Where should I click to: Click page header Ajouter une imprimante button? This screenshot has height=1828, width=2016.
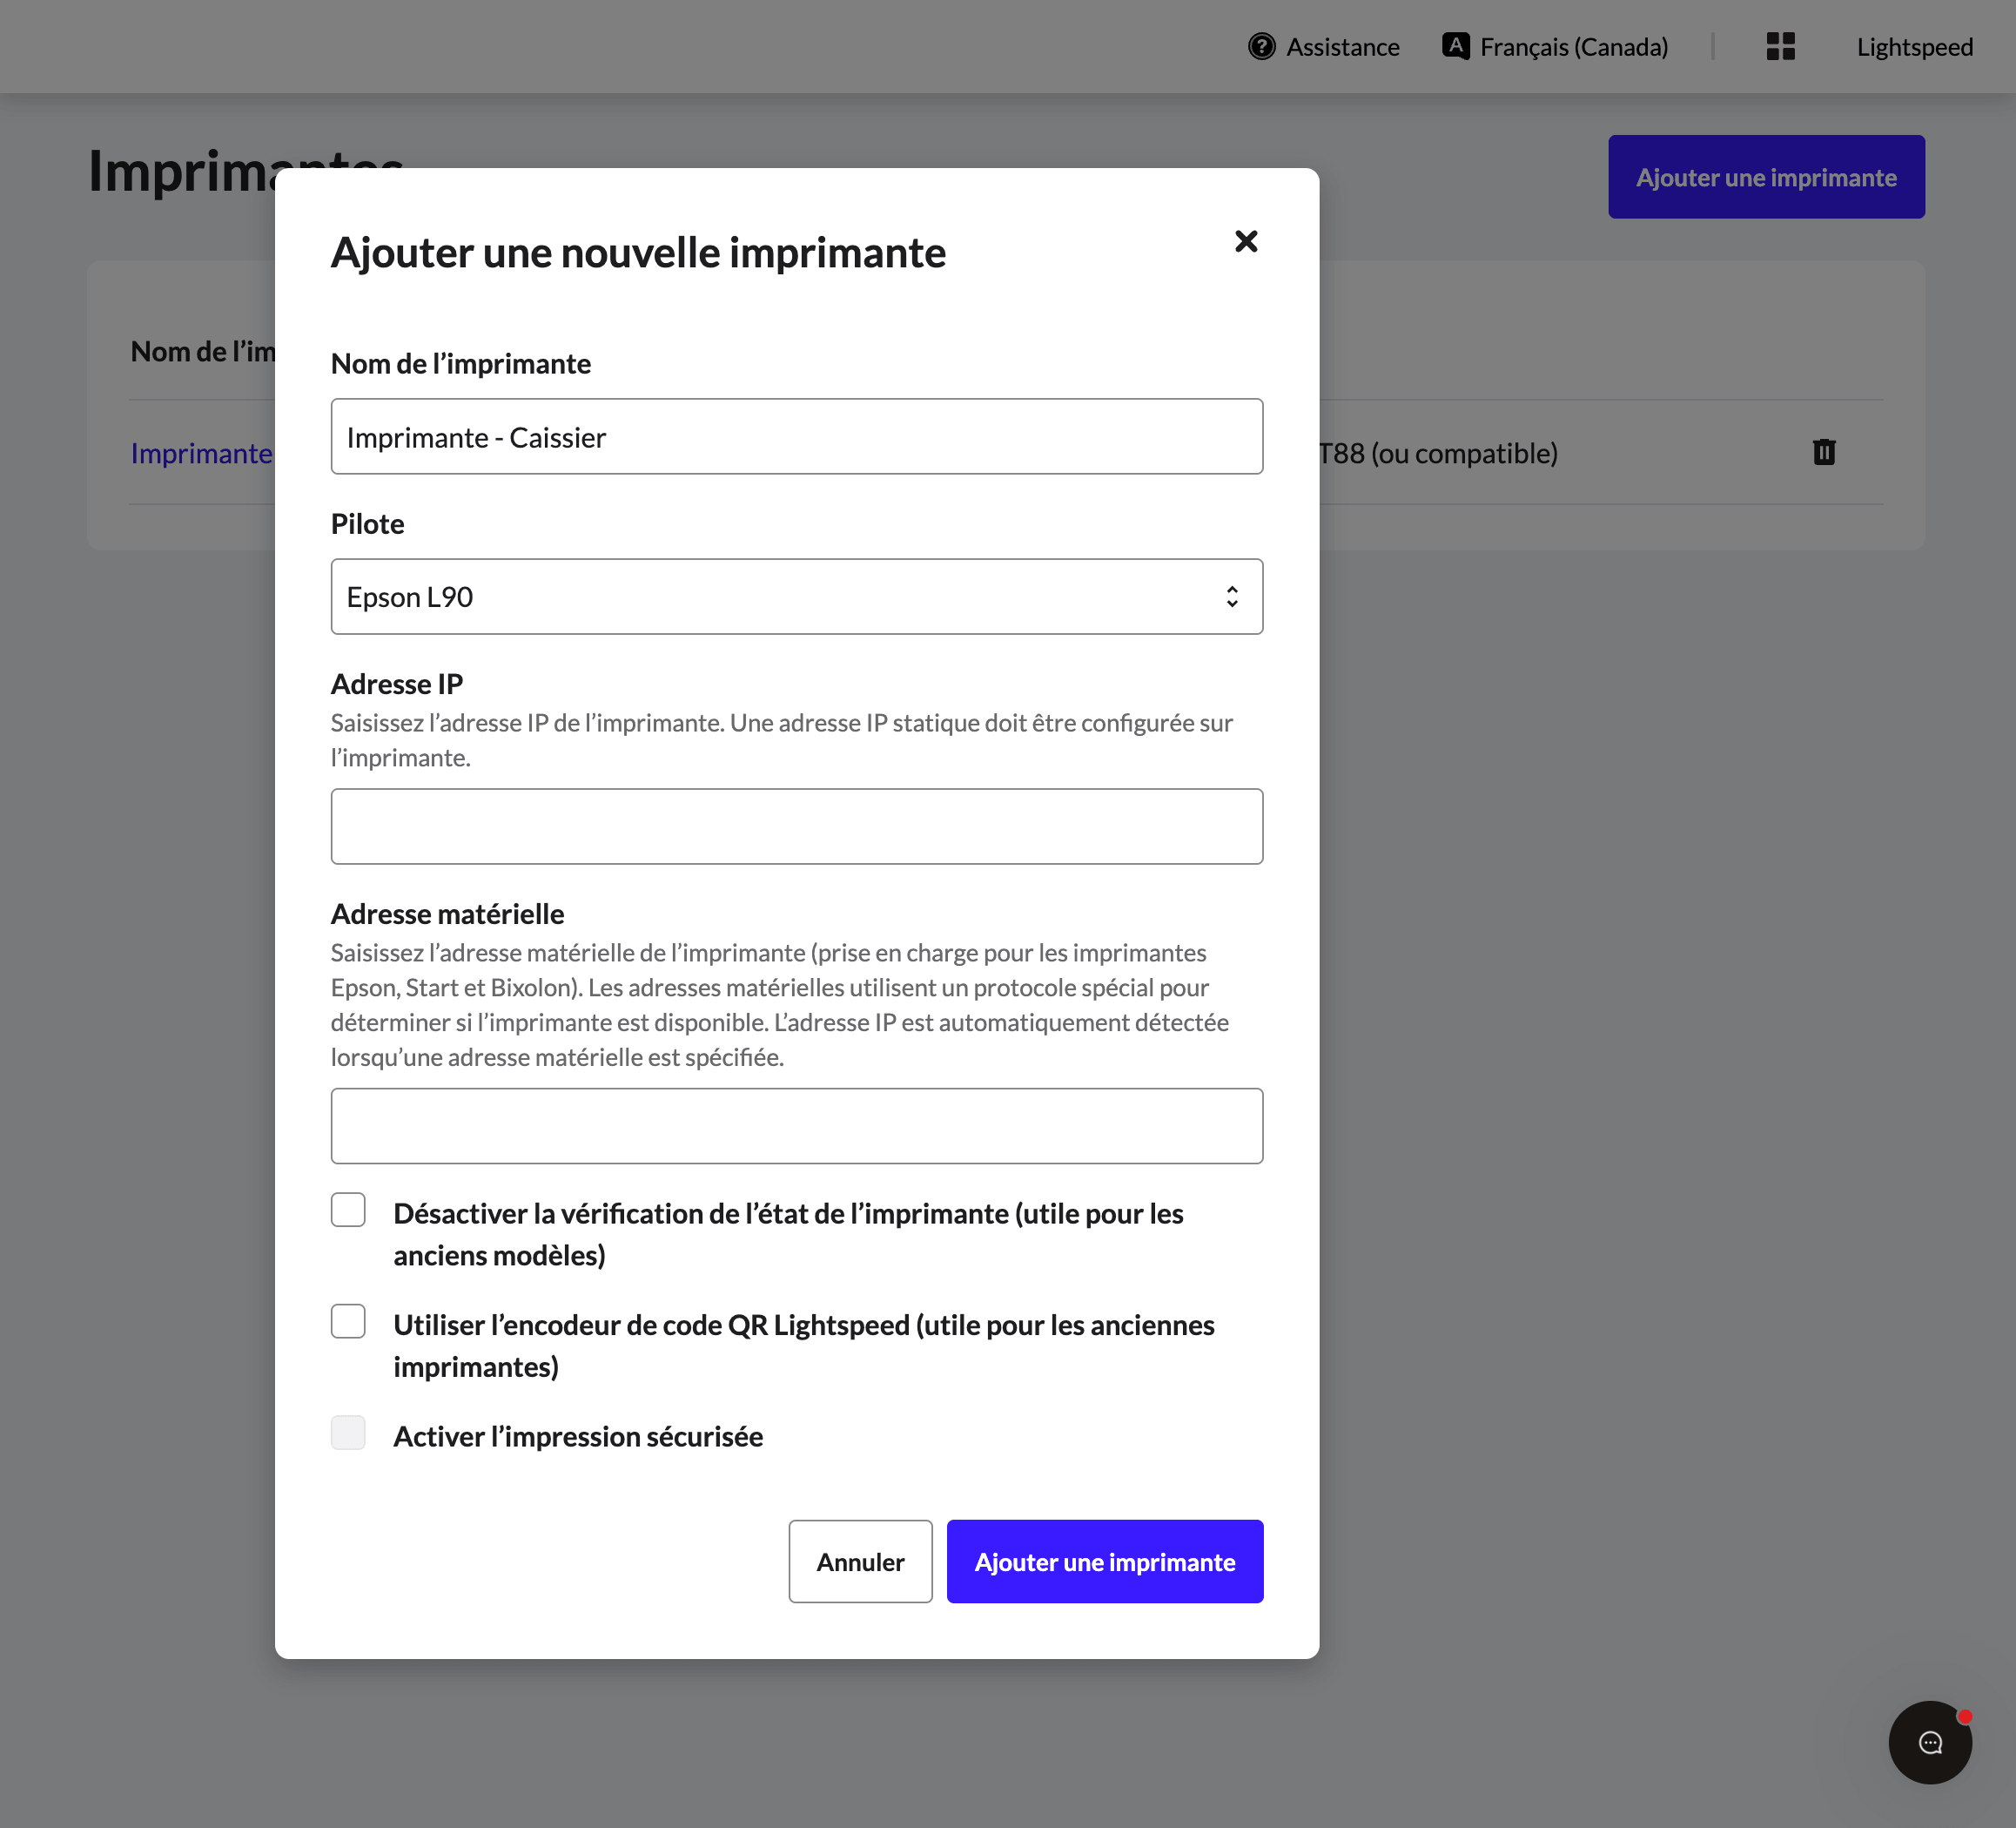(1766, 177)
